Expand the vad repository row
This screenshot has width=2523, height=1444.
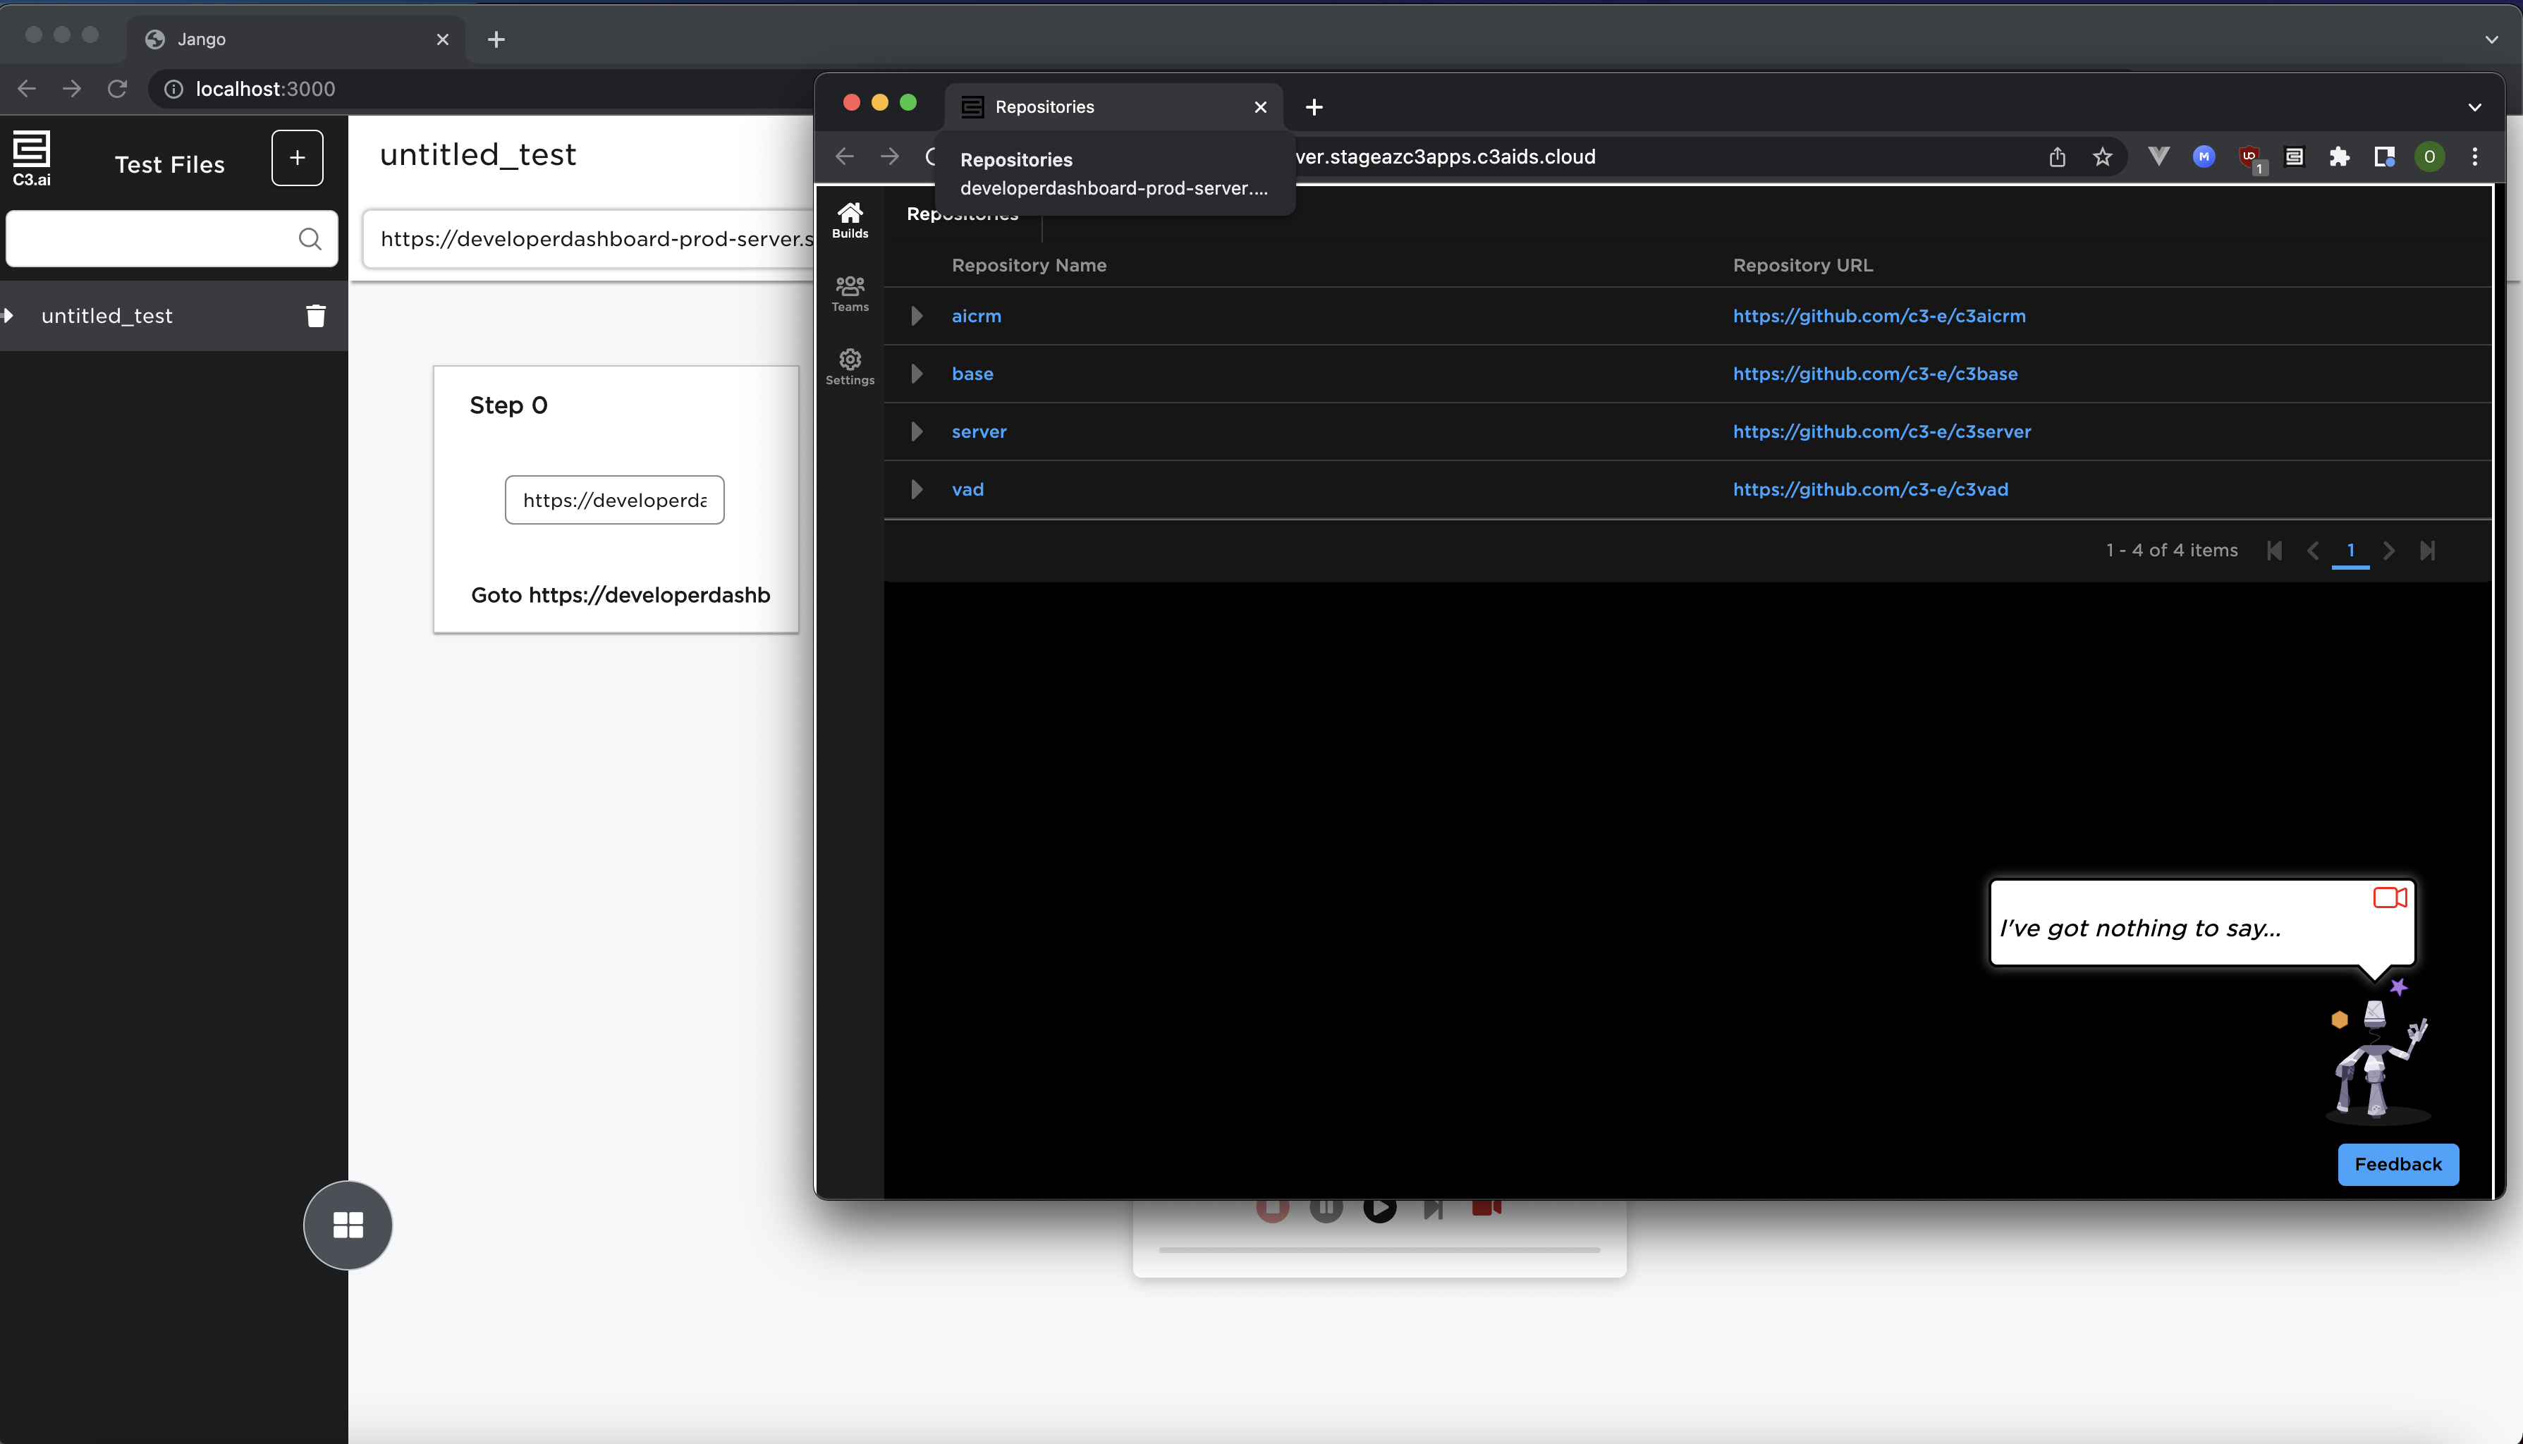coord(917,489)
